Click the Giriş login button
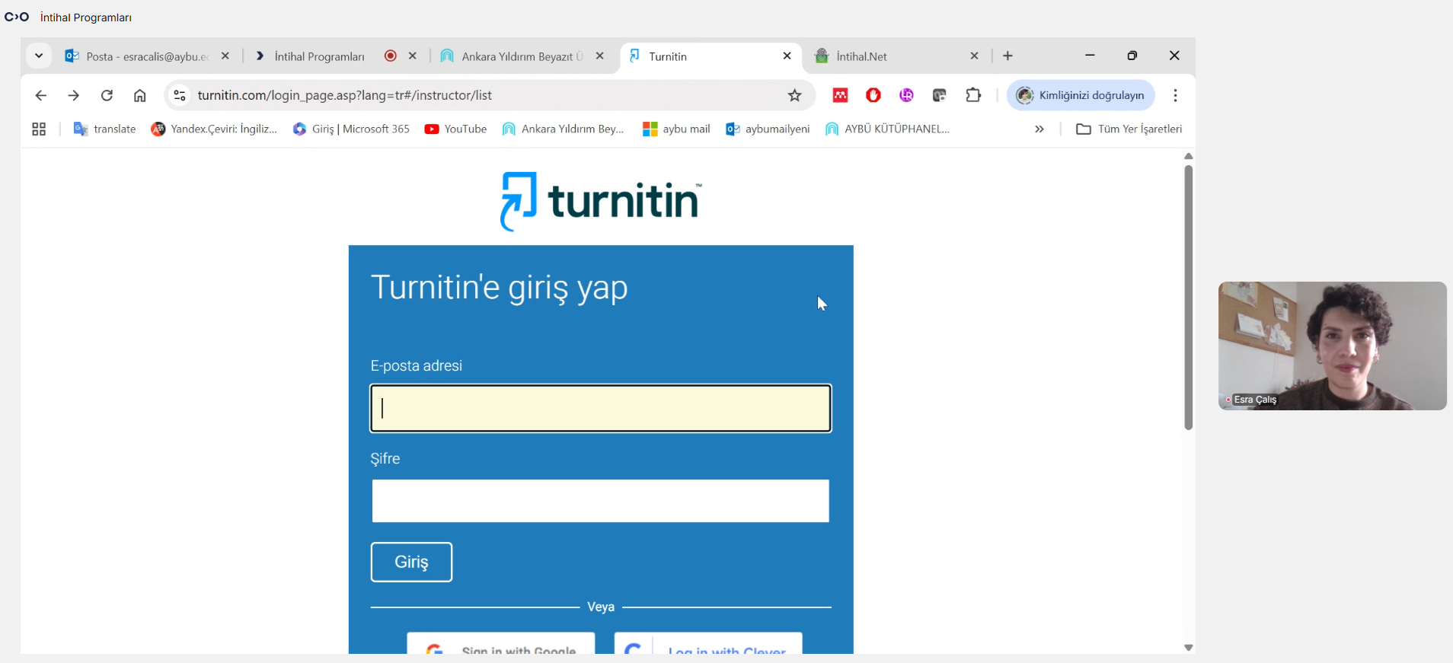The height and width of the screenshot is (663, 1453). tap(411, 562)
